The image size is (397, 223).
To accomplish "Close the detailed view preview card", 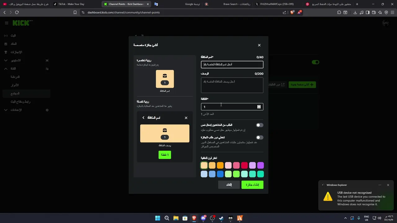I will coord(186,118).
